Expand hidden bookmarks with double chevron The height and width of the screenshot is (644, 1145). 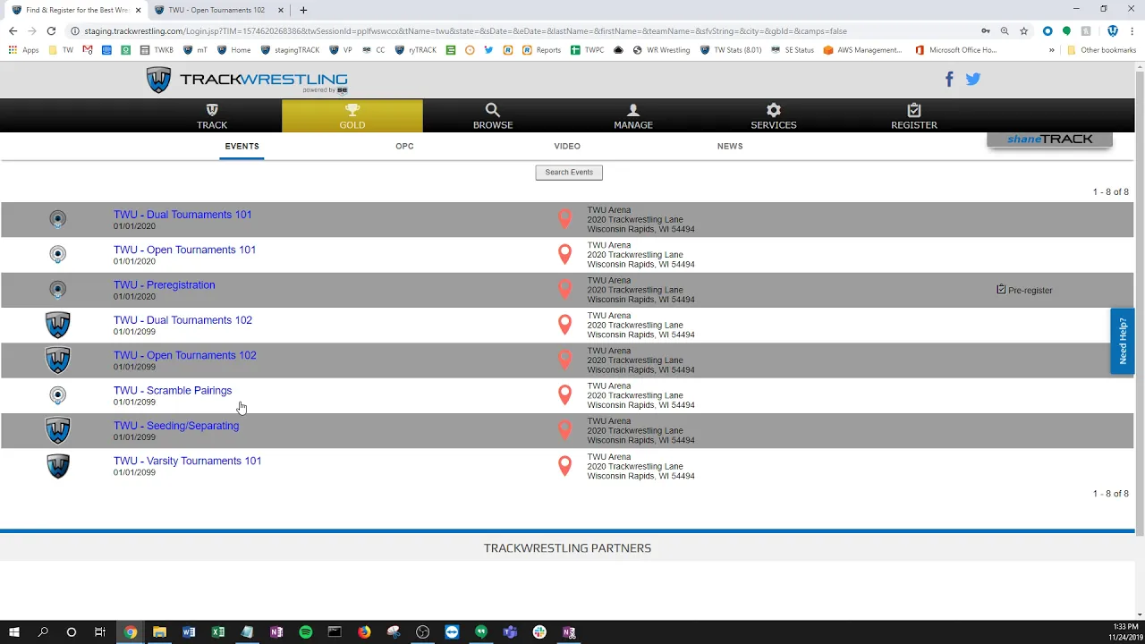coord(1052,50)
